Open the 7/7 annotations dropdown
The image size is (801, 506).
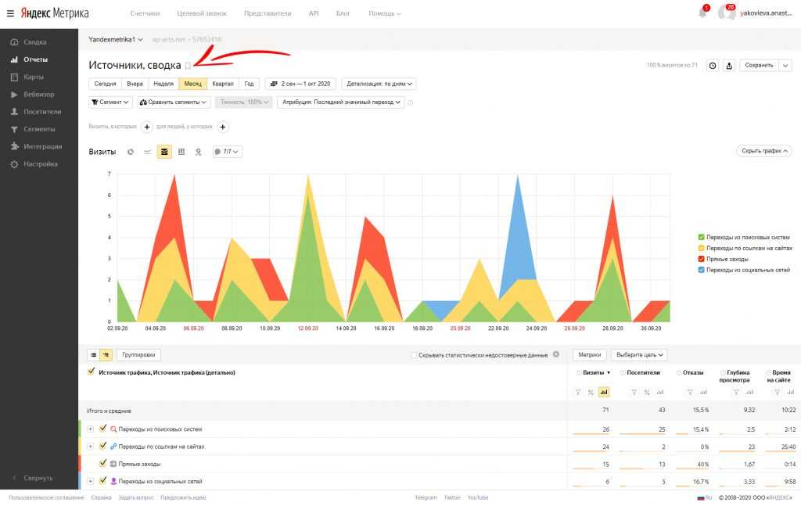228,152
